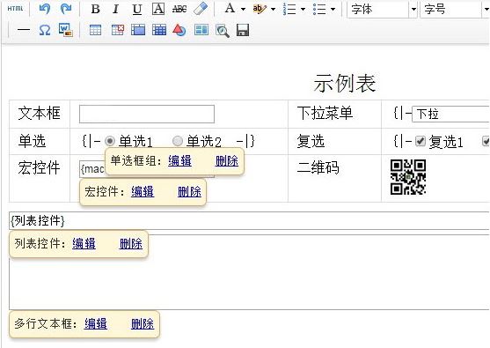Insert special character with Omega icon

point(44,30)
